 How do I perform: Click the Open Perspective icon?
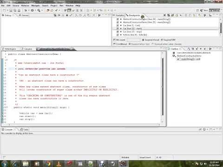click(198, 10)
